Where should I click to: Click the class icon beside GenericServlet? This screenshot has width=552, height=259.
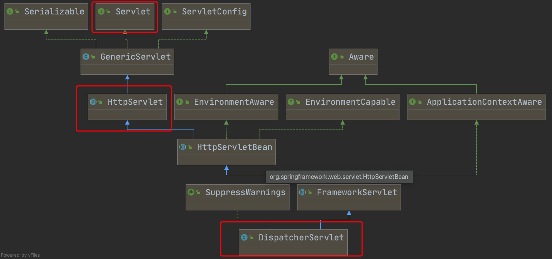[86, 57]
